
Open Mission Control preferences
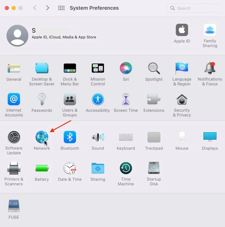click(98, 68)
